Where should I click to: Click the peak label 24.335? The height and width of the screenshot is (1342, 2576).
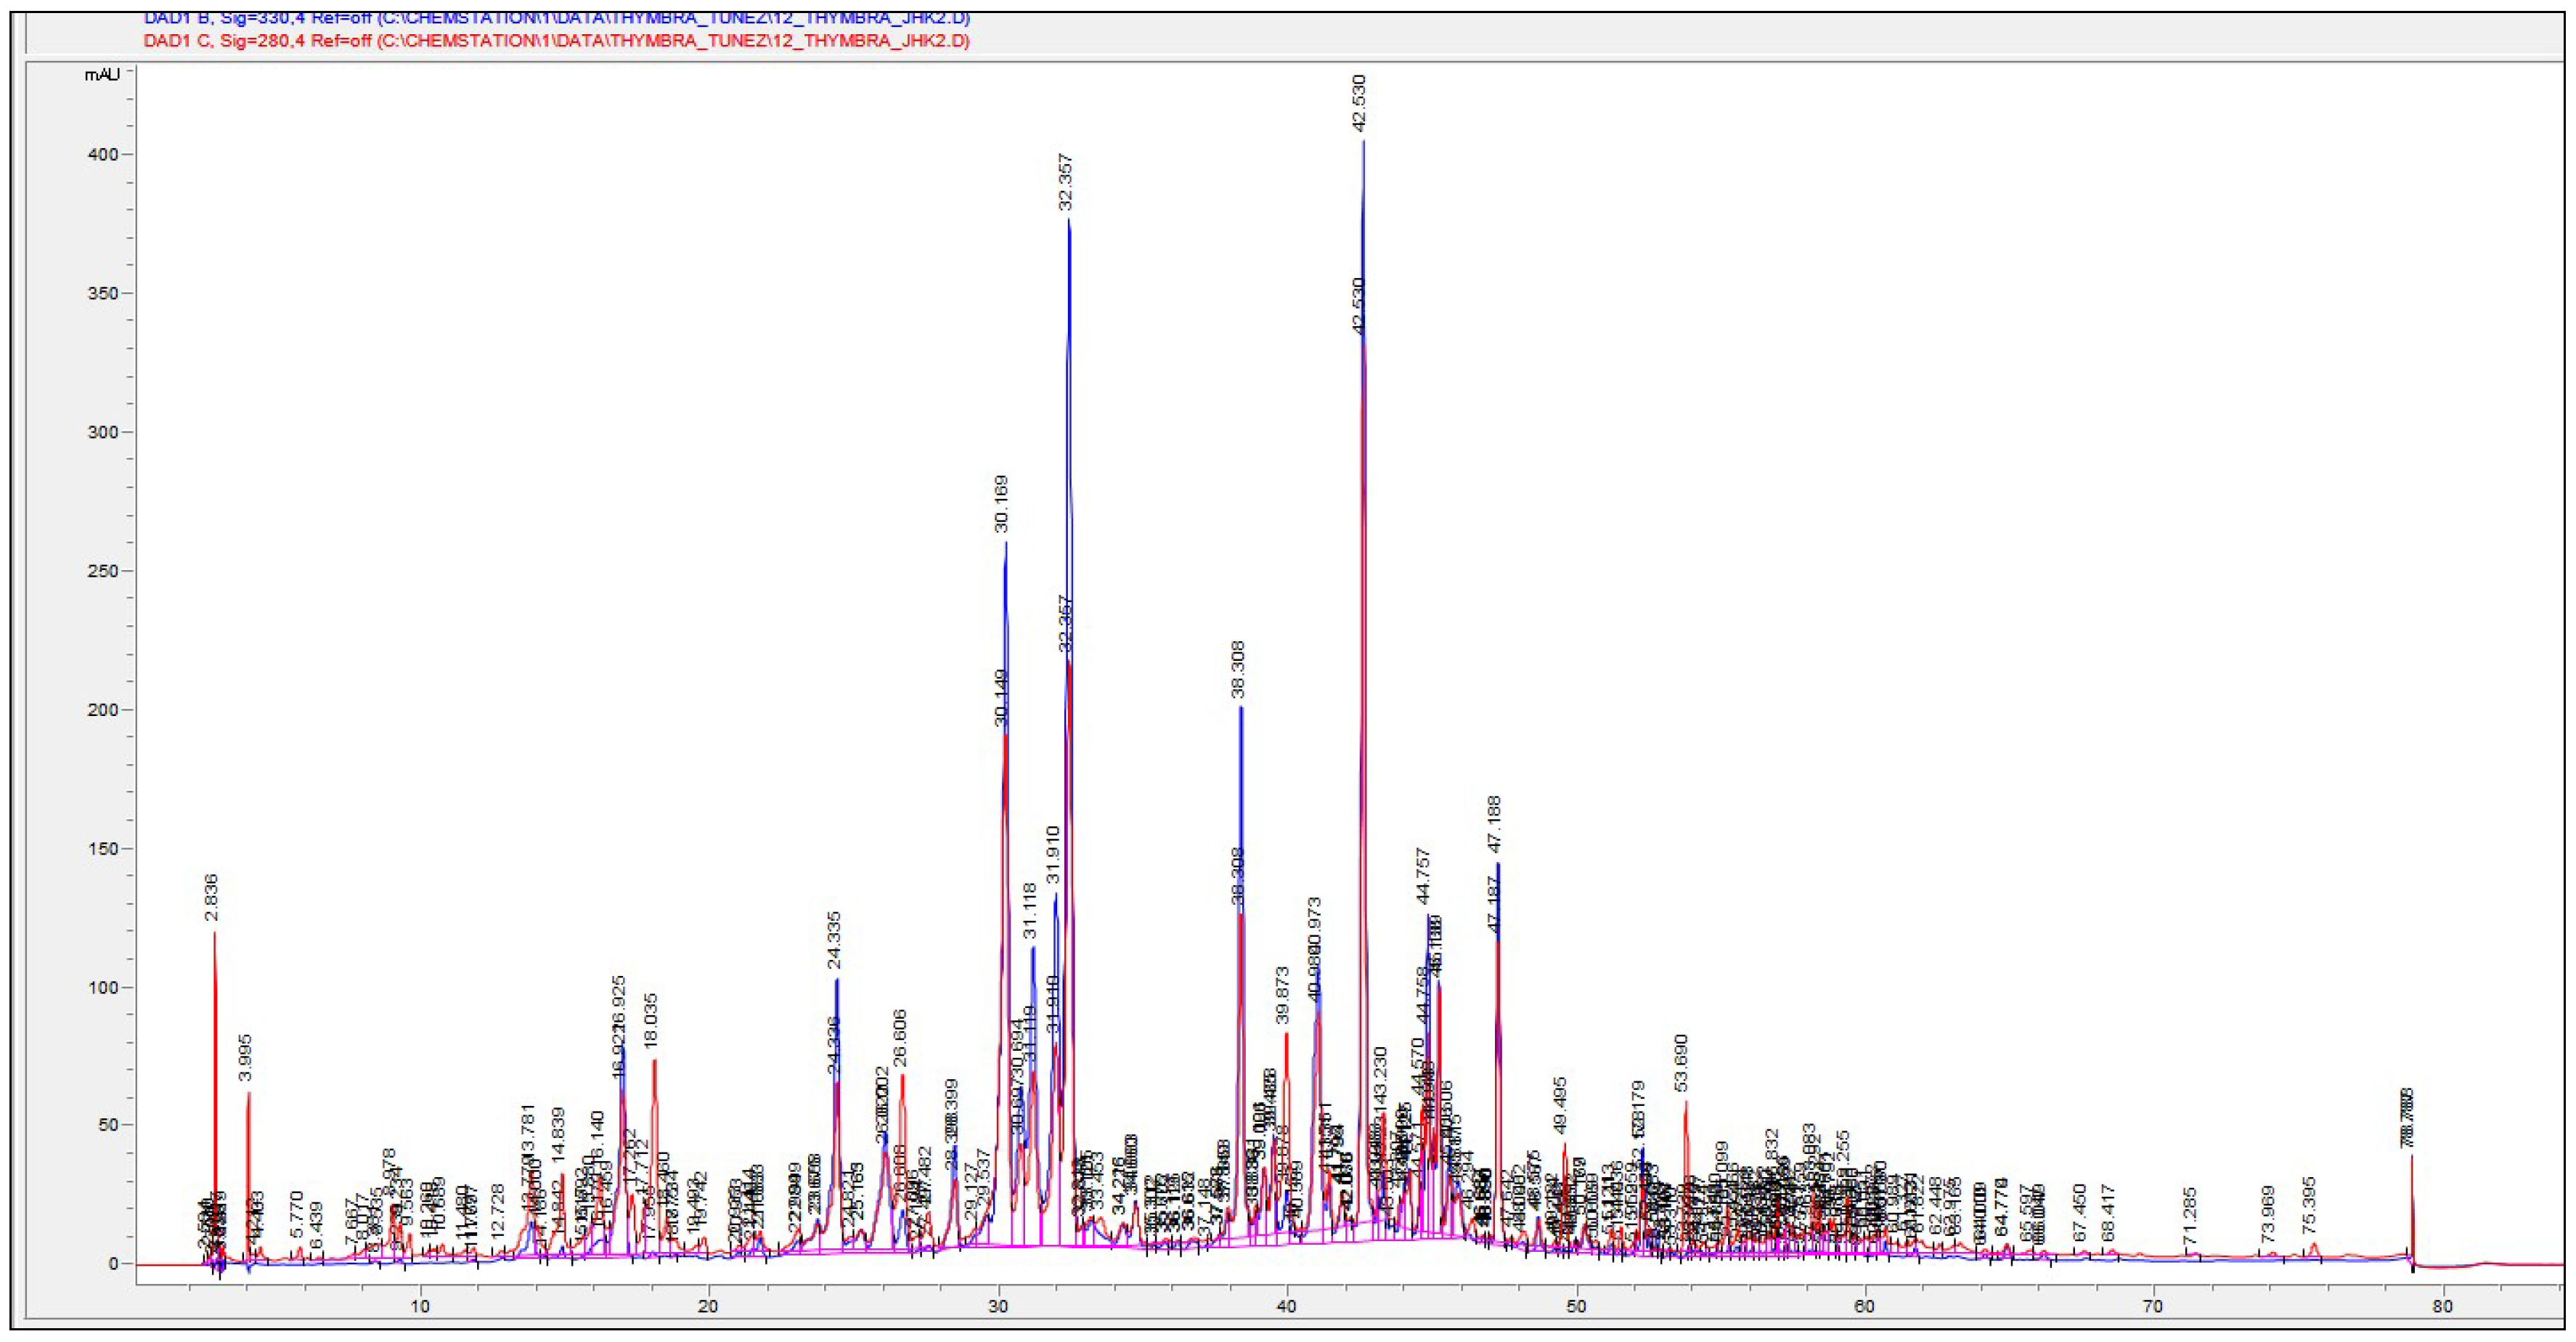[835, 940]
